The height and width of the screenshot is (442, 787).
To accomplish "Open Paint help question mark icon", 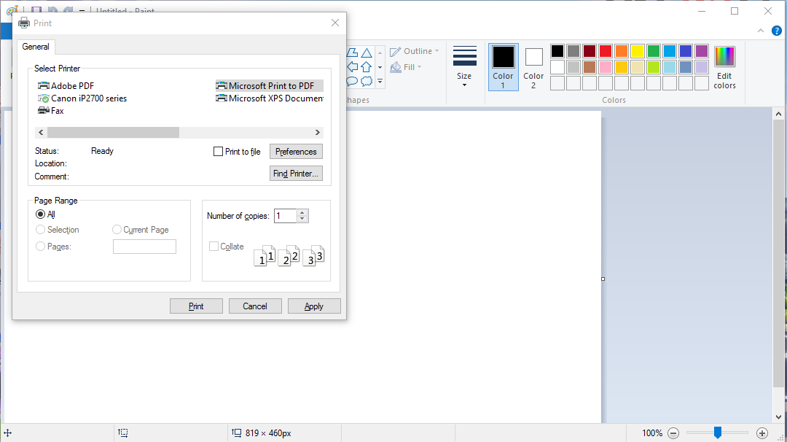I will (777, 31).
